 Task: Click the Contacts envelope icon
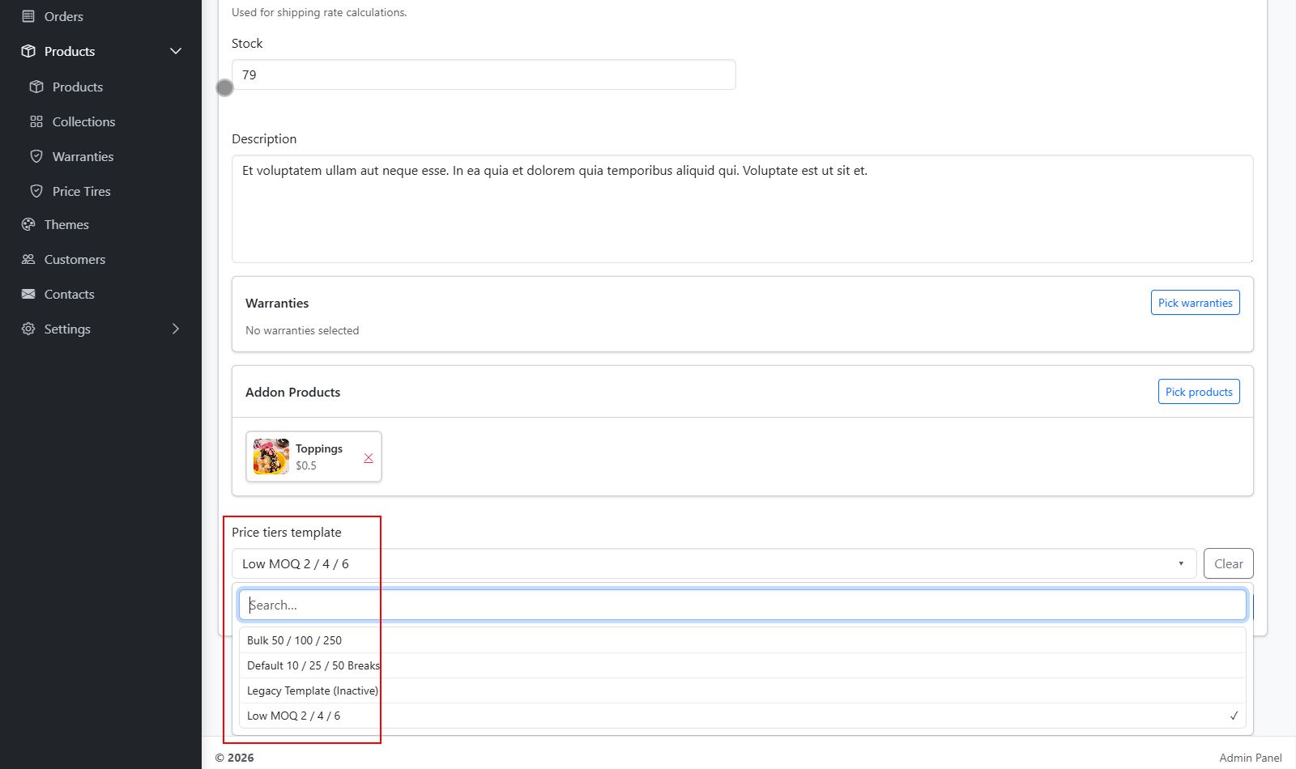point(28,294)
